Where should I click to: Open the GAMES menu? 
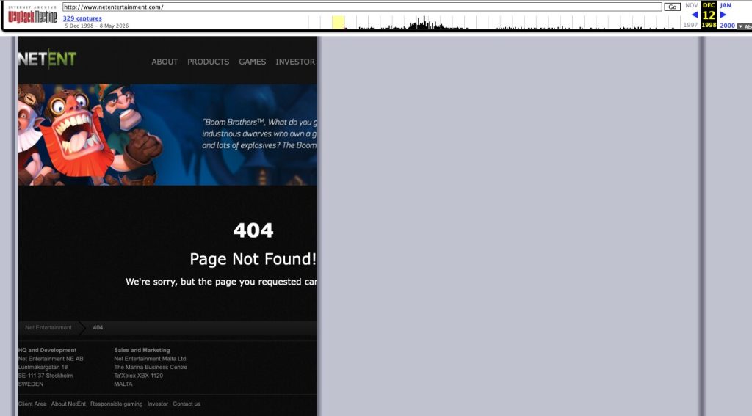coord(253,62)
